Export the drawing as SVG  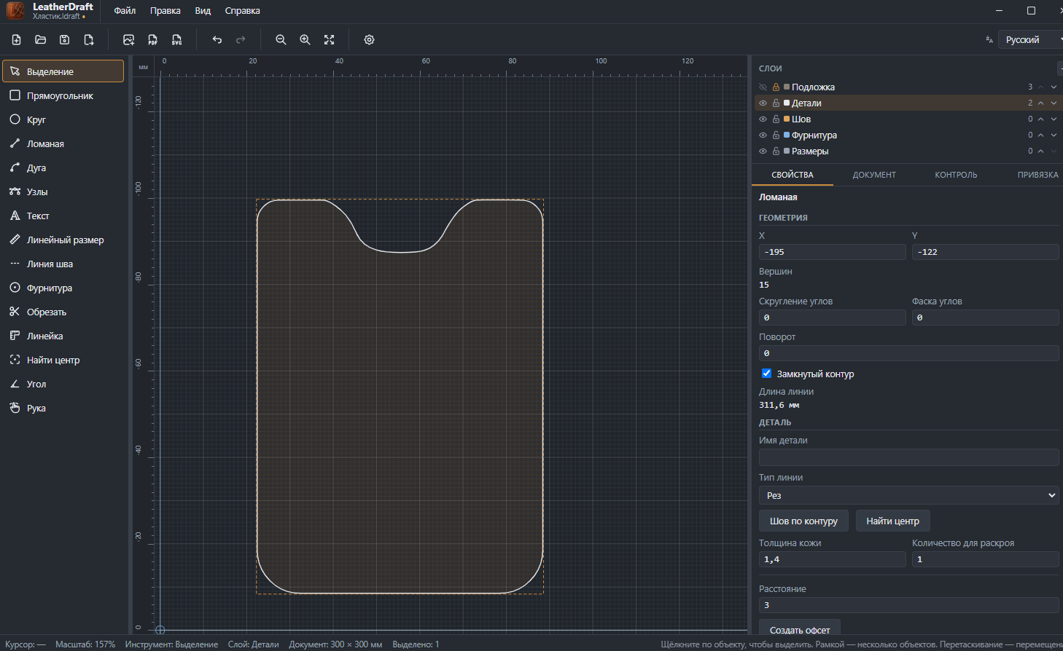point(177,40)
